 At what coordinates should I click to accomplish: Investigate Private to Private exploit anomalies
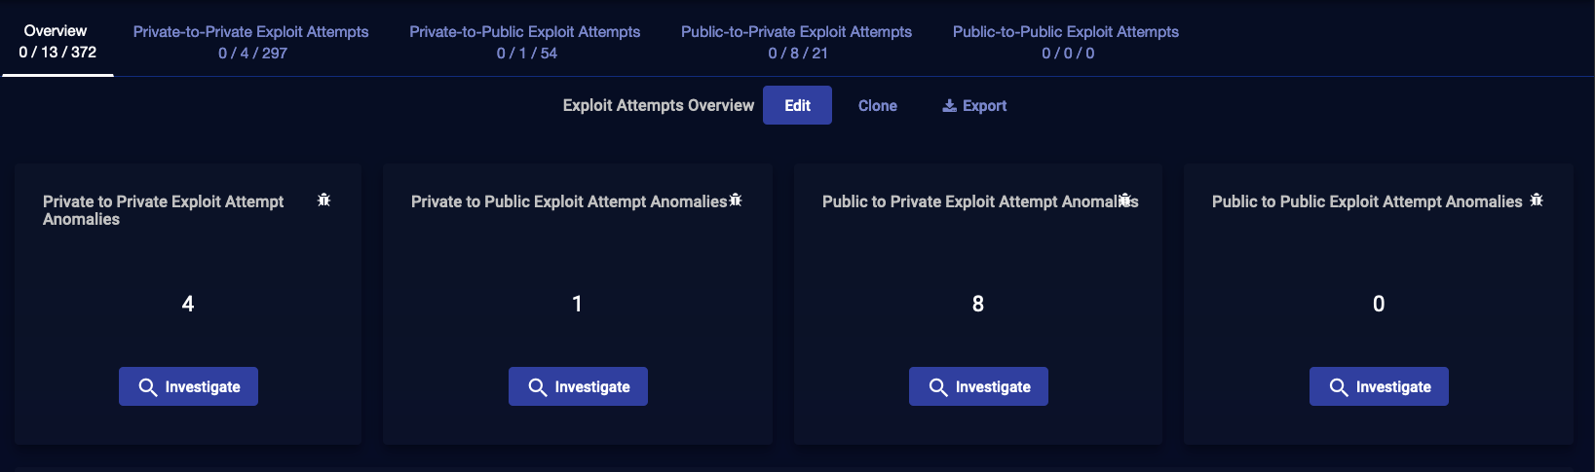click(188, 386)
